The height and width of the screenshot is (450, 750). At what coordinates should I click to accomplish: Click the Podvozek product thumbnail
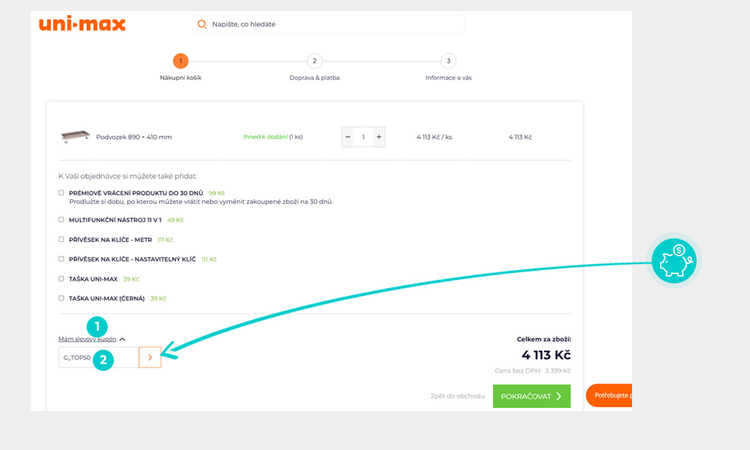pyautogui.click(x=75, y=136)
